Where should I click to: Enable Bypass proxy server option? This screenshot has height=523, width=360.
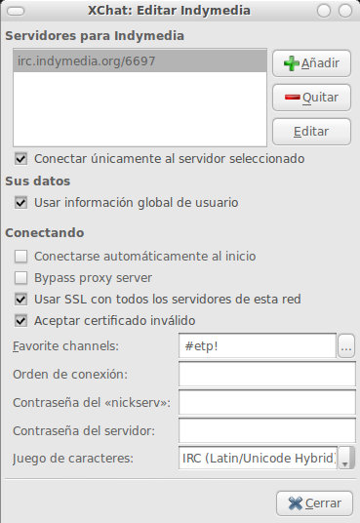point(21,277)
